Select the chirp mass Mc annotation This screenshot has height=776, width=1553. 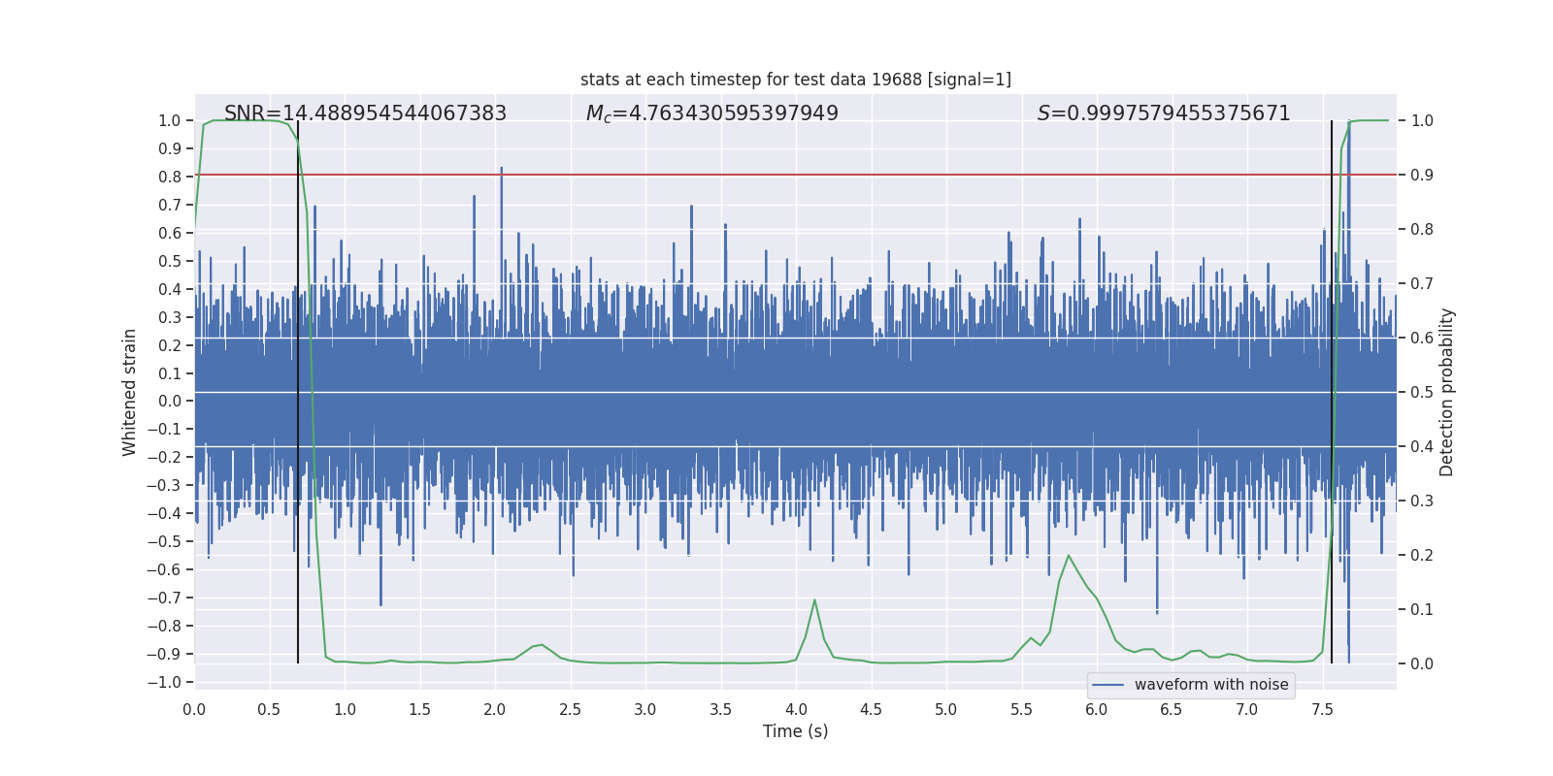point(711,113)
